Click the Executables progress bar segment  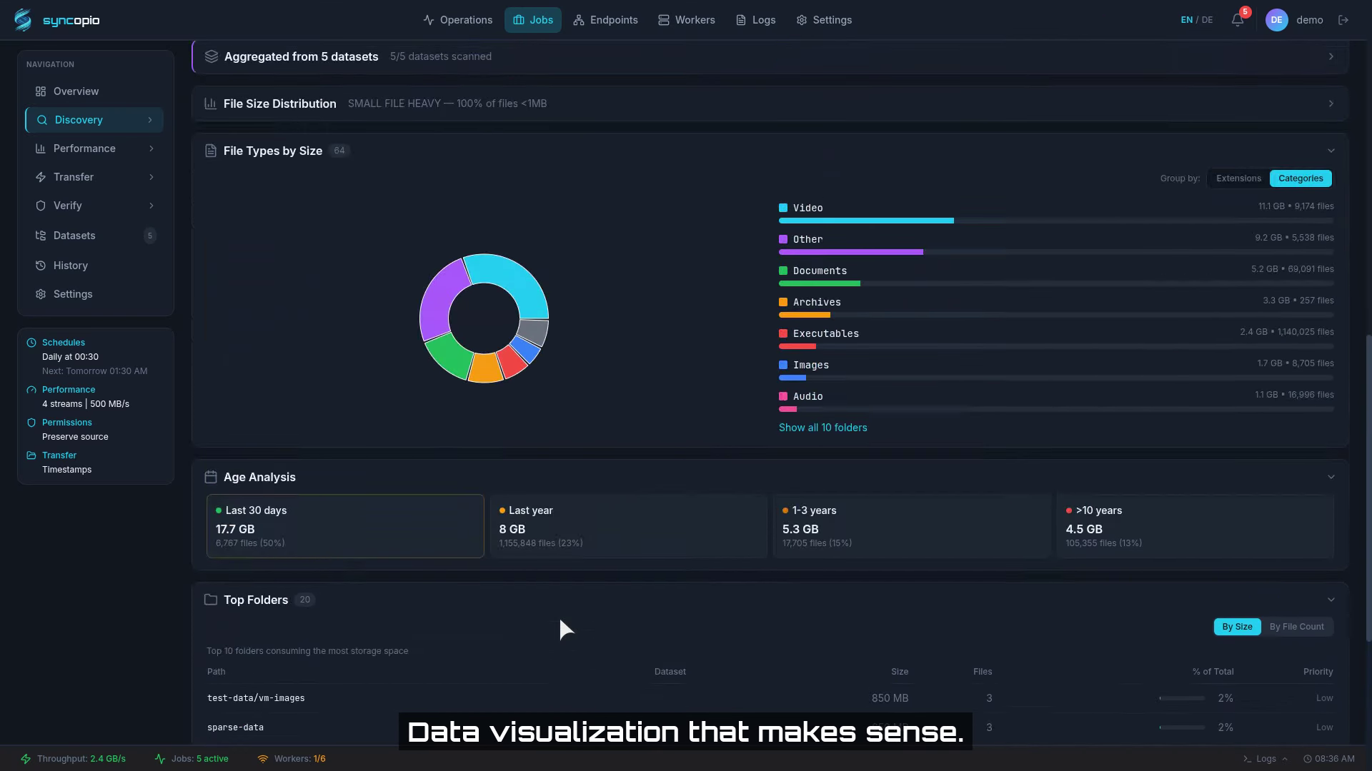click(x=797, y=346)
